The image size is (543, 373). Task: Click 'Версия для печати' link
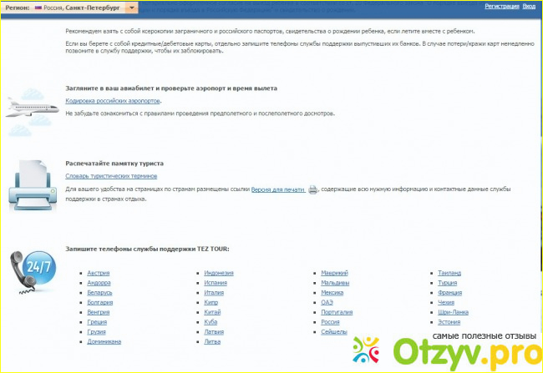[278, 190]
